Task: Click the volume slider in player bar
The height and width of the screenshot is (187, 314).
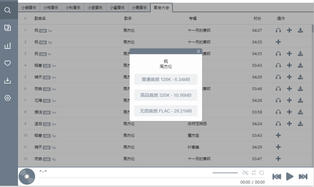Action: point(225,173)
